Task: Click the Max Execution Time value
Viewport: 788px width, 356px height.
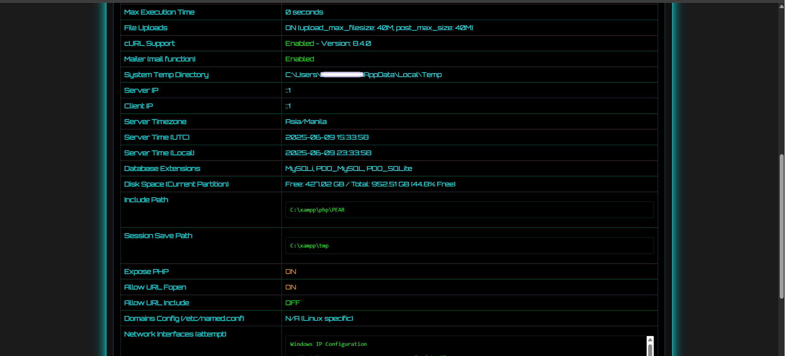Action: point(304,12)
